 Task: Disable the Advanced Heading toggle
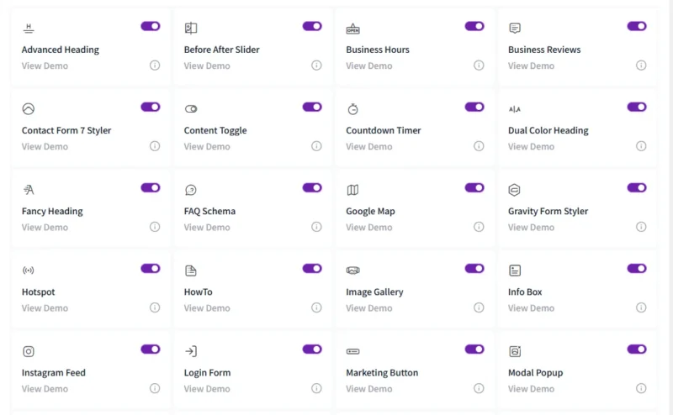151,26
